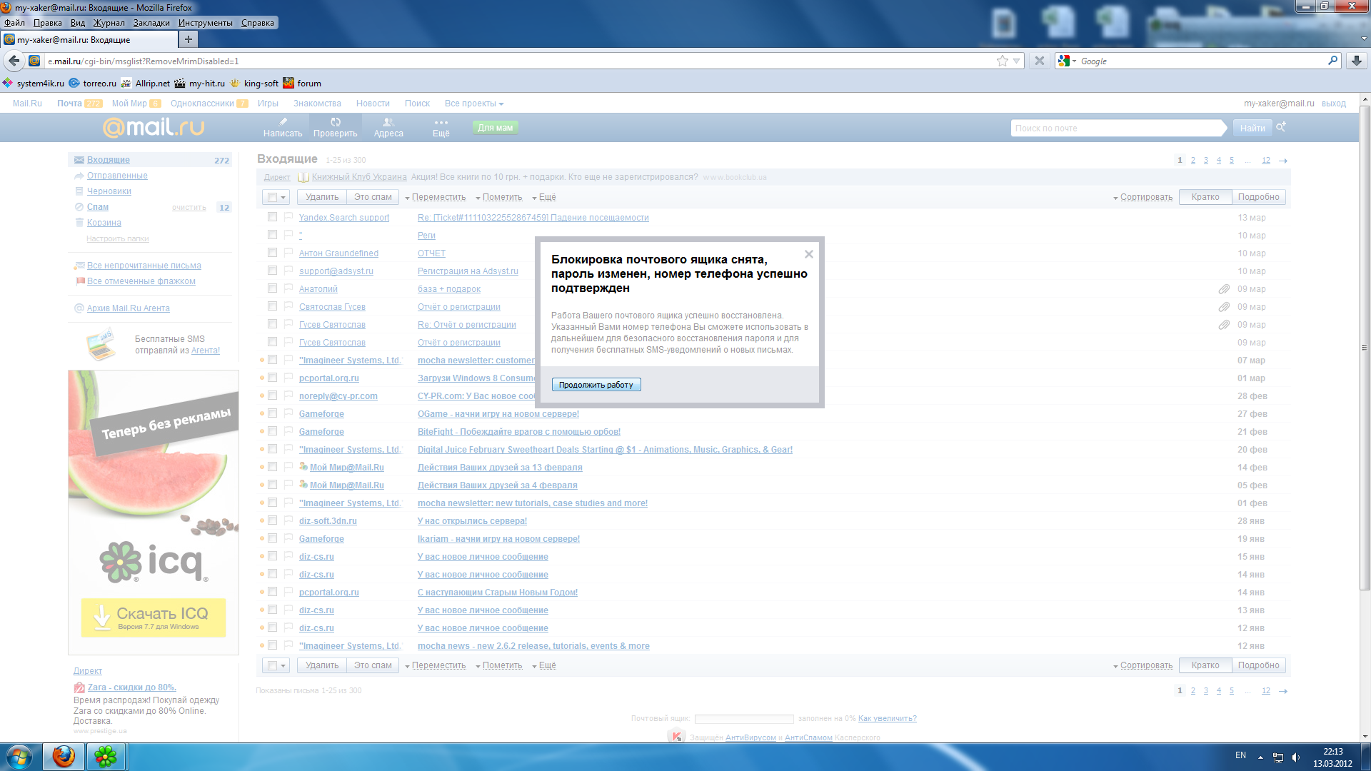1371x771 pixels.
Task: Open the Закладки menu
Action: 151,23
